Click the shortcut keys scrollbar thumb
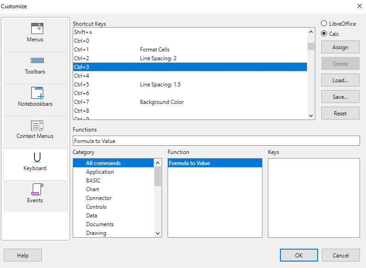 (311, 46)
